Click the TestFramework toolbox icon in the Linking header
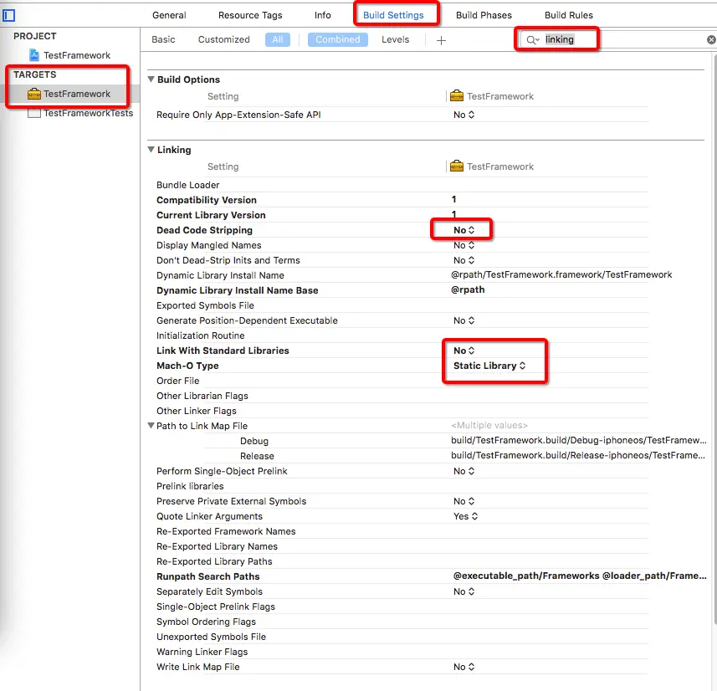The width and height of the screenshot is (717, 691). tap(456, 166)
